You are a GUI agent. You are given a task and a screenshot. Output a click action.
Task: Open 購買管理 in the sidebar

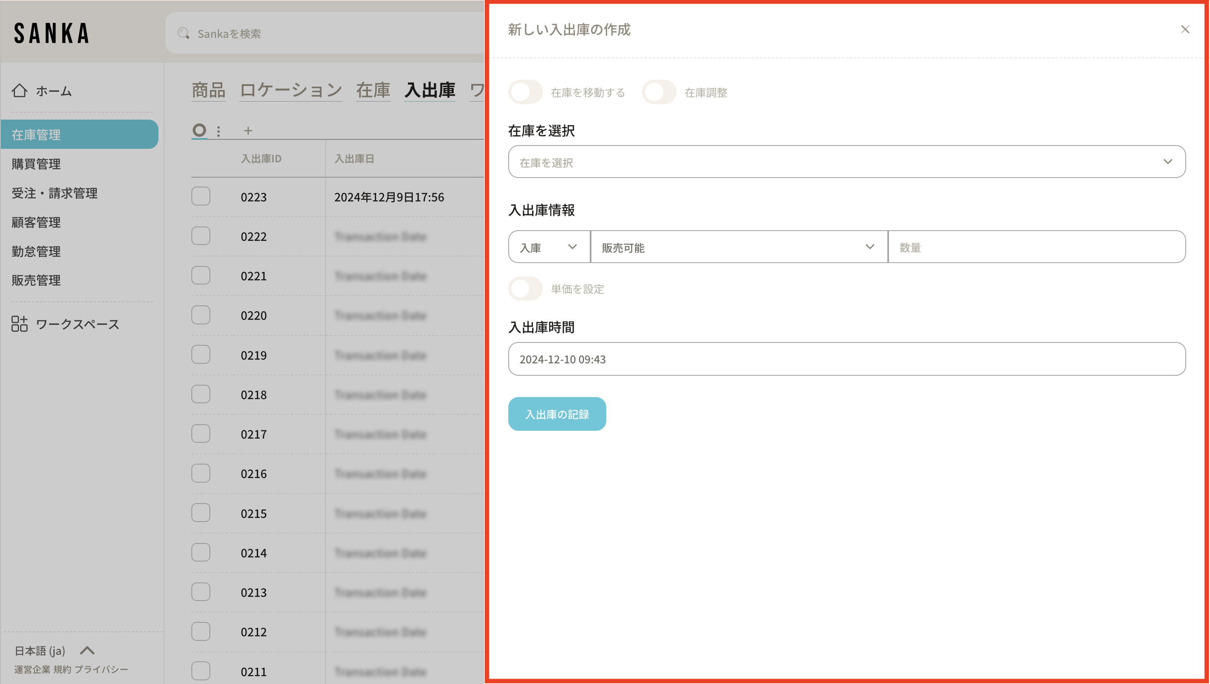(36, 164)
